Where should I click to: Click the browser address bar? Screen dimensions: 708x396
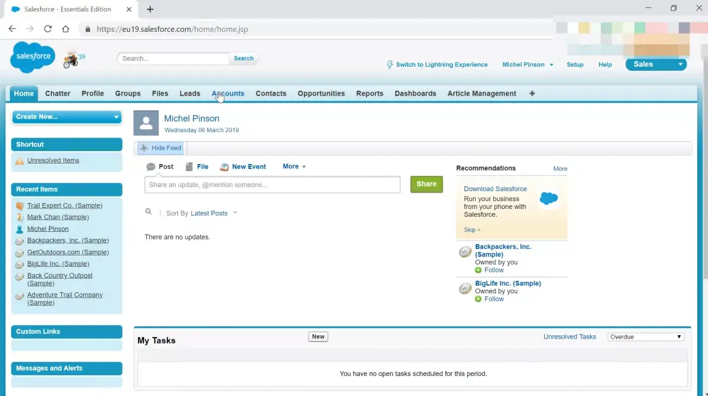coord(319,29)
